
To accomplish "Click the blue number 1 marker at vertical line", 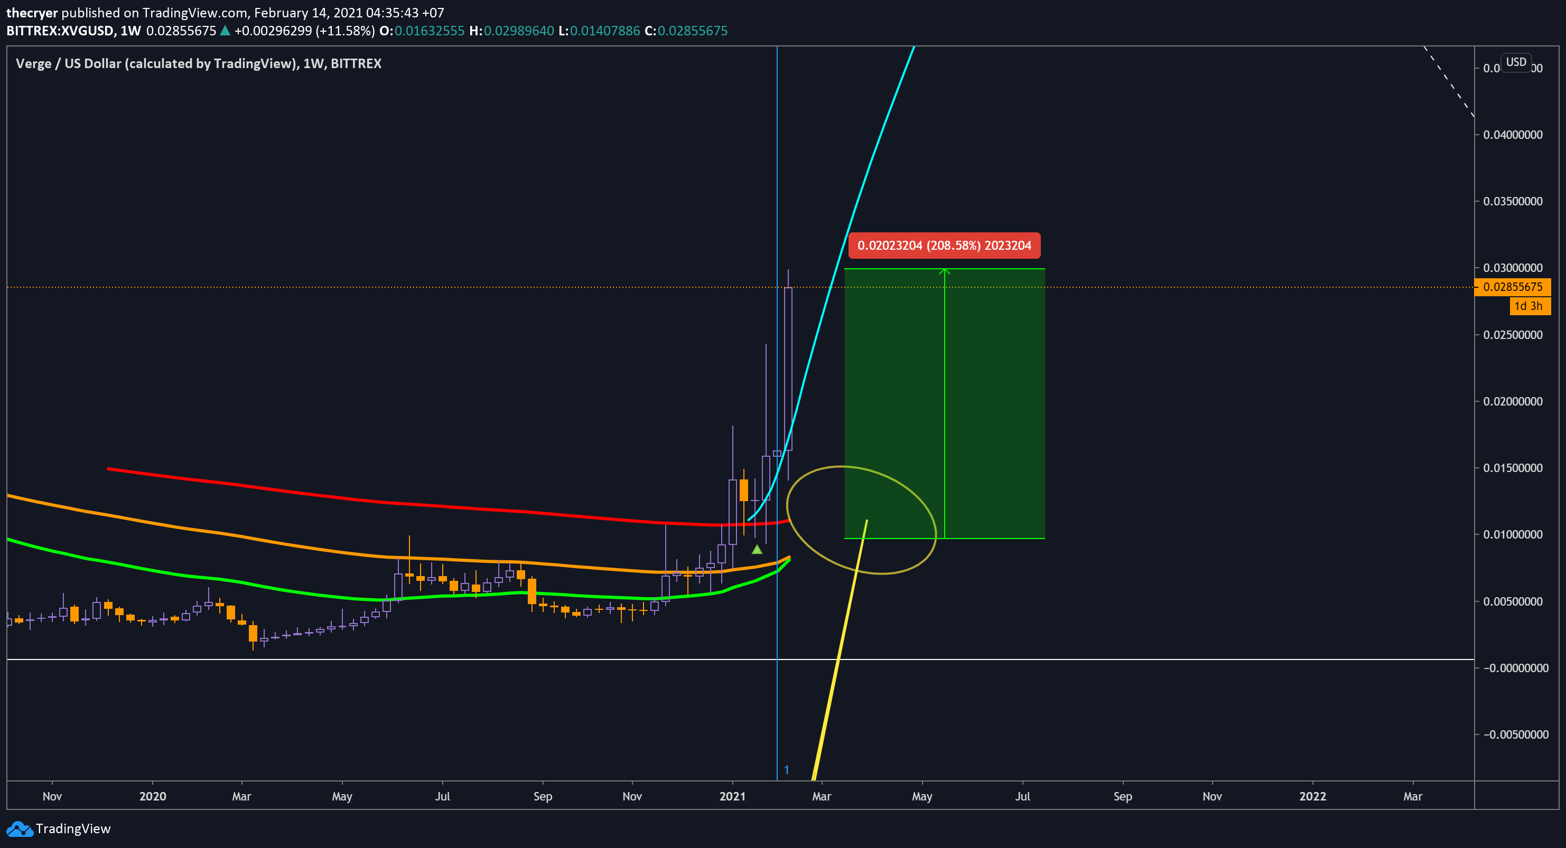I will (x=787, y=770).
